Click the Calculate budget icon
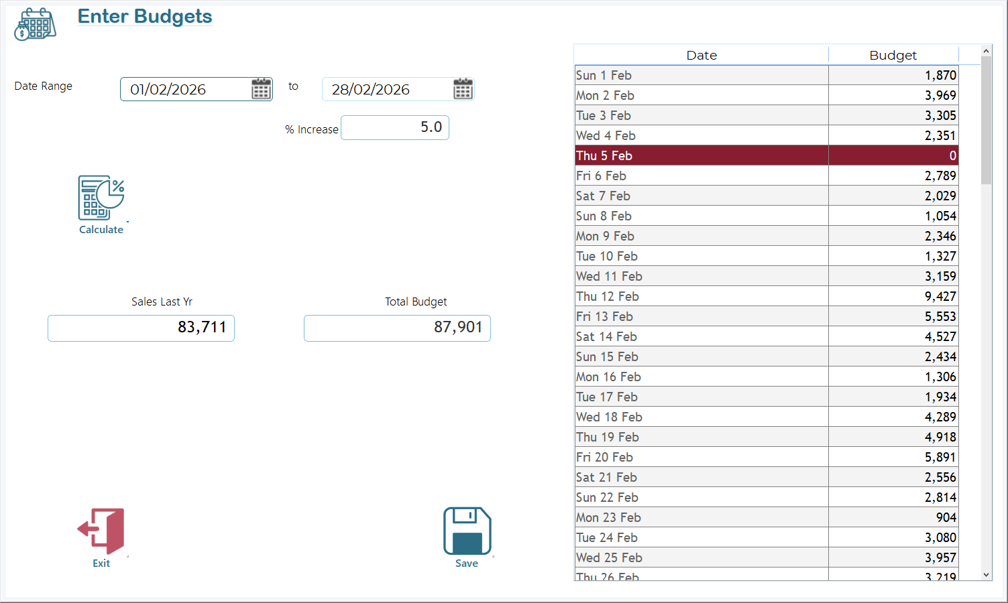The width and height of the screenshot is (1008, 603). coord(101,198)
